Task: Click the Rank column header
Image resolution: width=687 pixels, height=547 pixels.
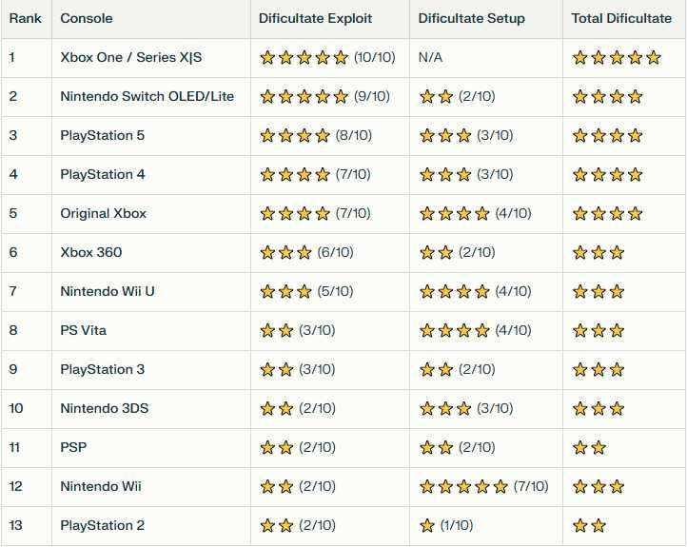Action: click(25, 19)
